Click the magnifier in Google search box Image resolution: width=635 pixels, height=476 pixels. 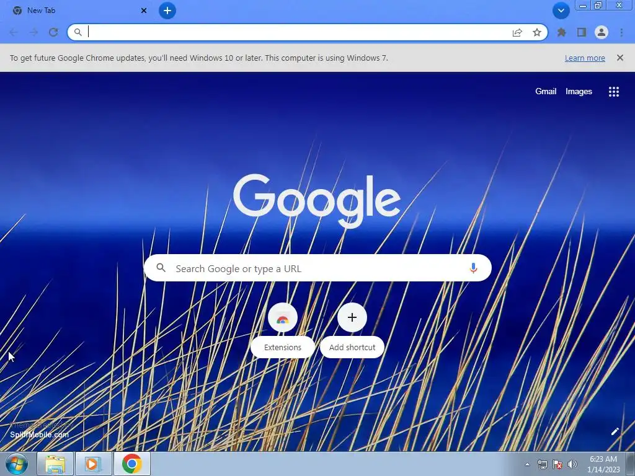tap(161, 268)
